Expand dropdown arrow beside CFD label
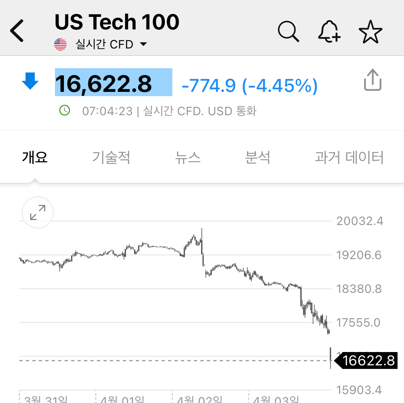This screenshot has height=403, width=404. pos(143,44)
